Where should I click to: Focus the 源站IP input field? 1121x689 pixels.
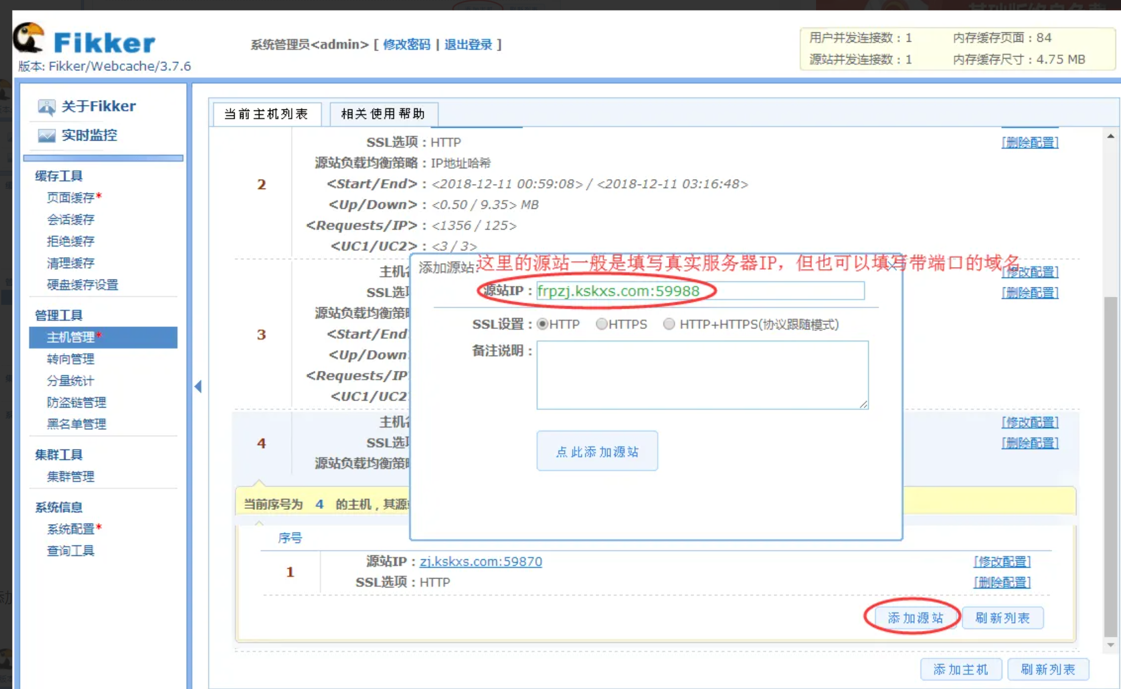point(701,291)
